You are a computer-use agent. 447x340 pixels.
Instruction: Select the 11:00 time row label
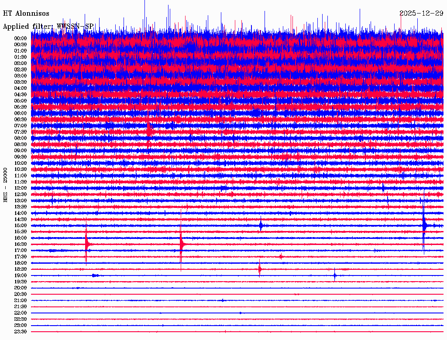coord(21,176)
